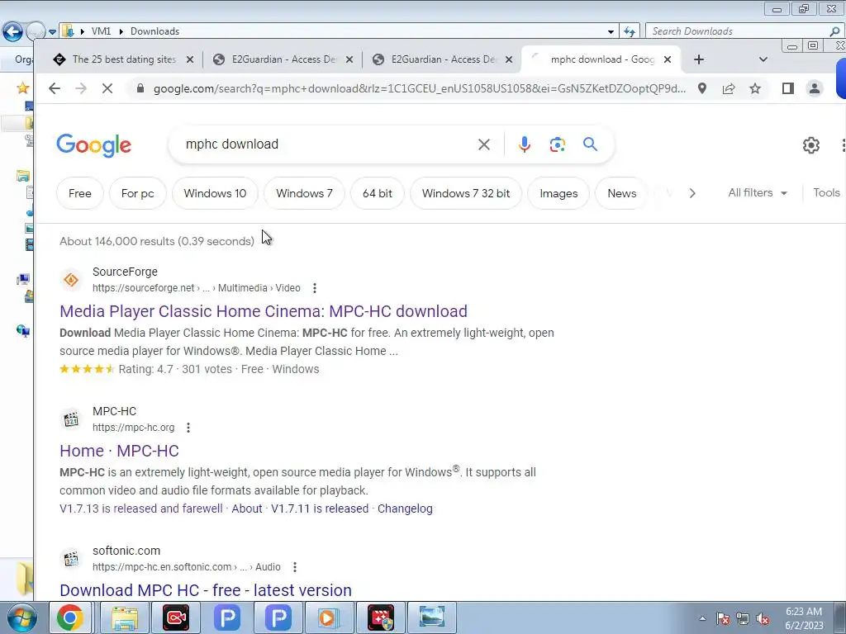Expand the All filters dropdown

(x=757, y=193)
